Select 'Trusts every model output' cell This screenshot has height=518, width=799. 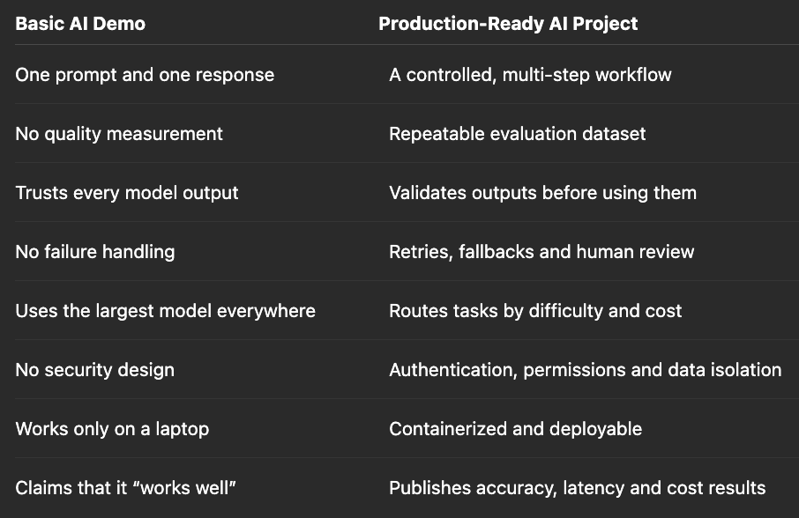pos(127,193)
